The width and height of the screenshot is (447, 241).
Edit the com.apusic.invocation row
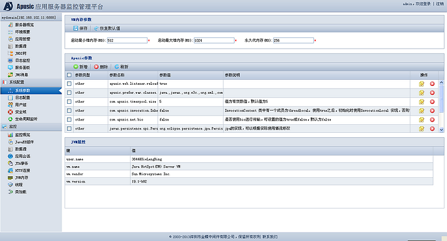(421, 110)
